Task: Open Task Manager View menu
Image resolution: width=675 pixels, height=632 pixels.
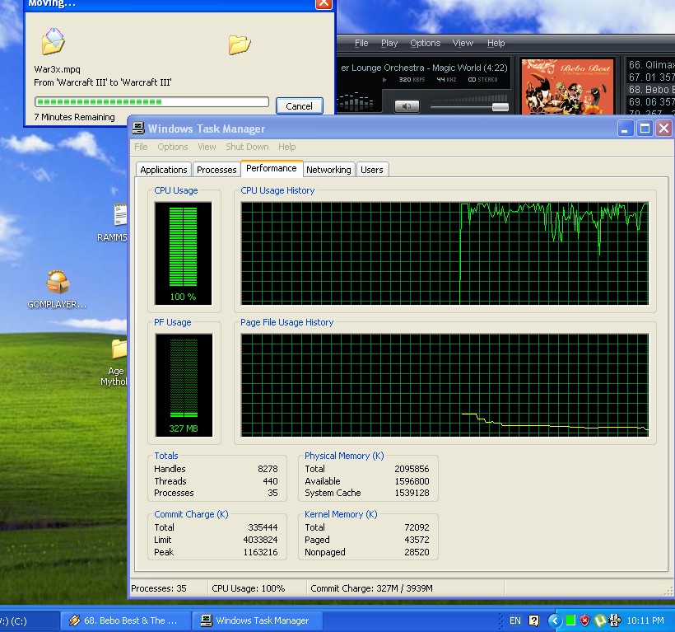Action: 207,147
